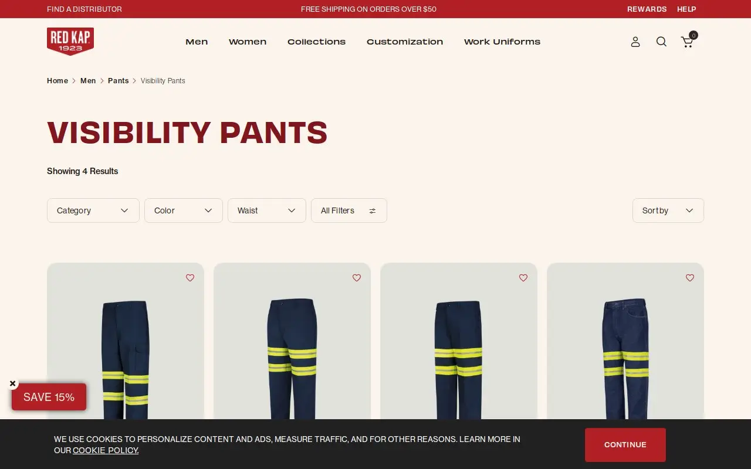Click the Red Kap 1923 logo
This screenshot has width=751, height=469.
point(70,42)
